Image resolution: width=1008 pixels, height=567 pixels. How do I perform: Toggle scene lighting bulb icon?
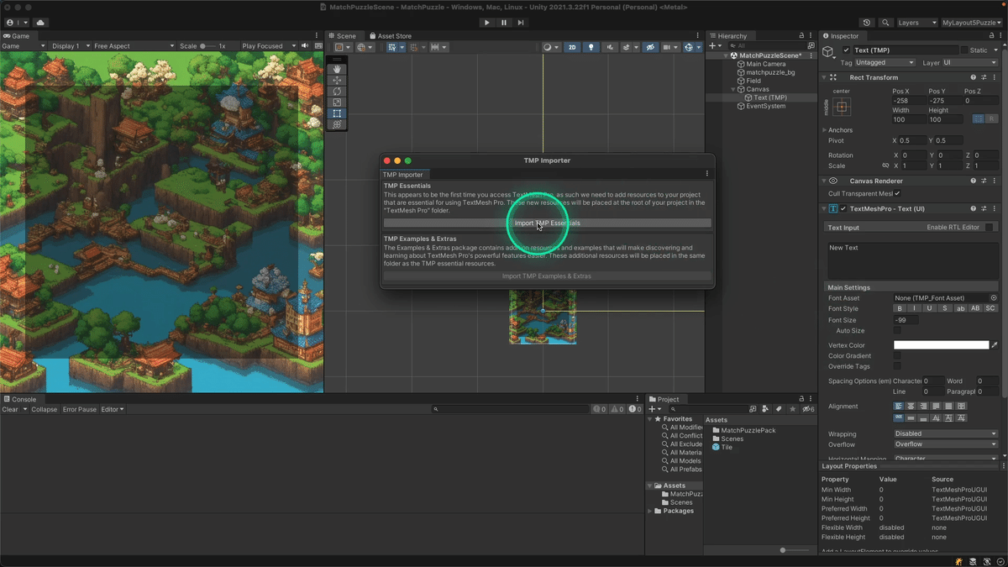pyautogui.click(x=591, y=47)
